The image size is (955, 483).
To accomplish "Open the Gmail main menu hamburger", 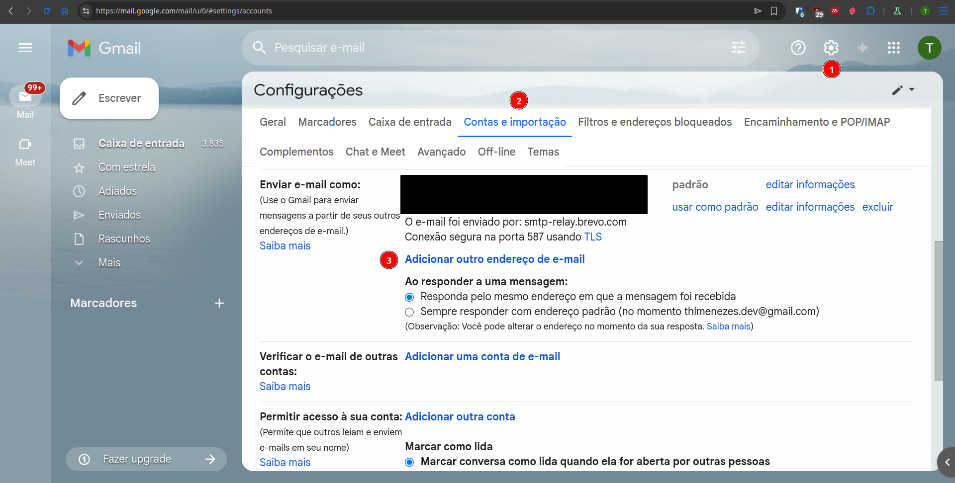I will [25, 48].
